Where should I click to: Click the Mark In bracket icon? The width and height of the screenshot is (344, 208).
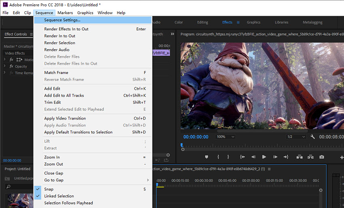(218, 157)
